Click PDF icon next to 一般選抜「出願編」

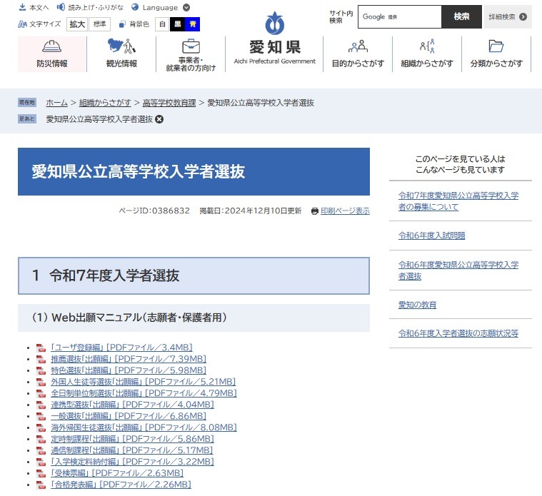point(41,416)
